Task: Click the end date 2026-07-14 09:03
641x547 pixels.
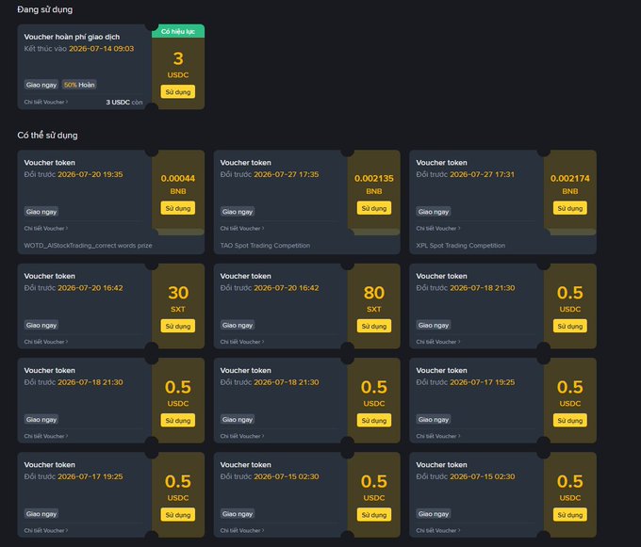Action: click(102, 49)
